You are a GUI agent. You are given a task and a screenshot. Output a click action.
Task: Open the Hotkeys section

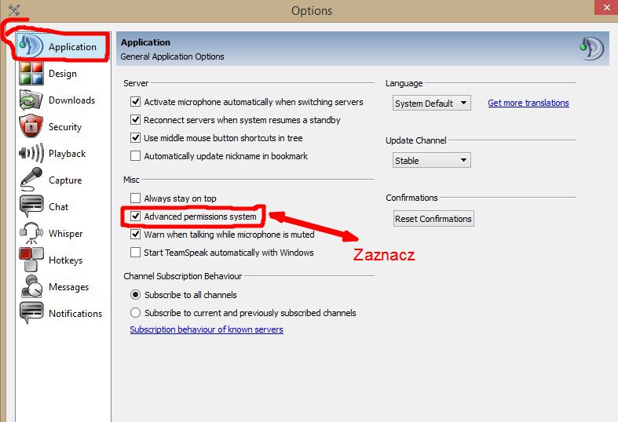(62, 260)
